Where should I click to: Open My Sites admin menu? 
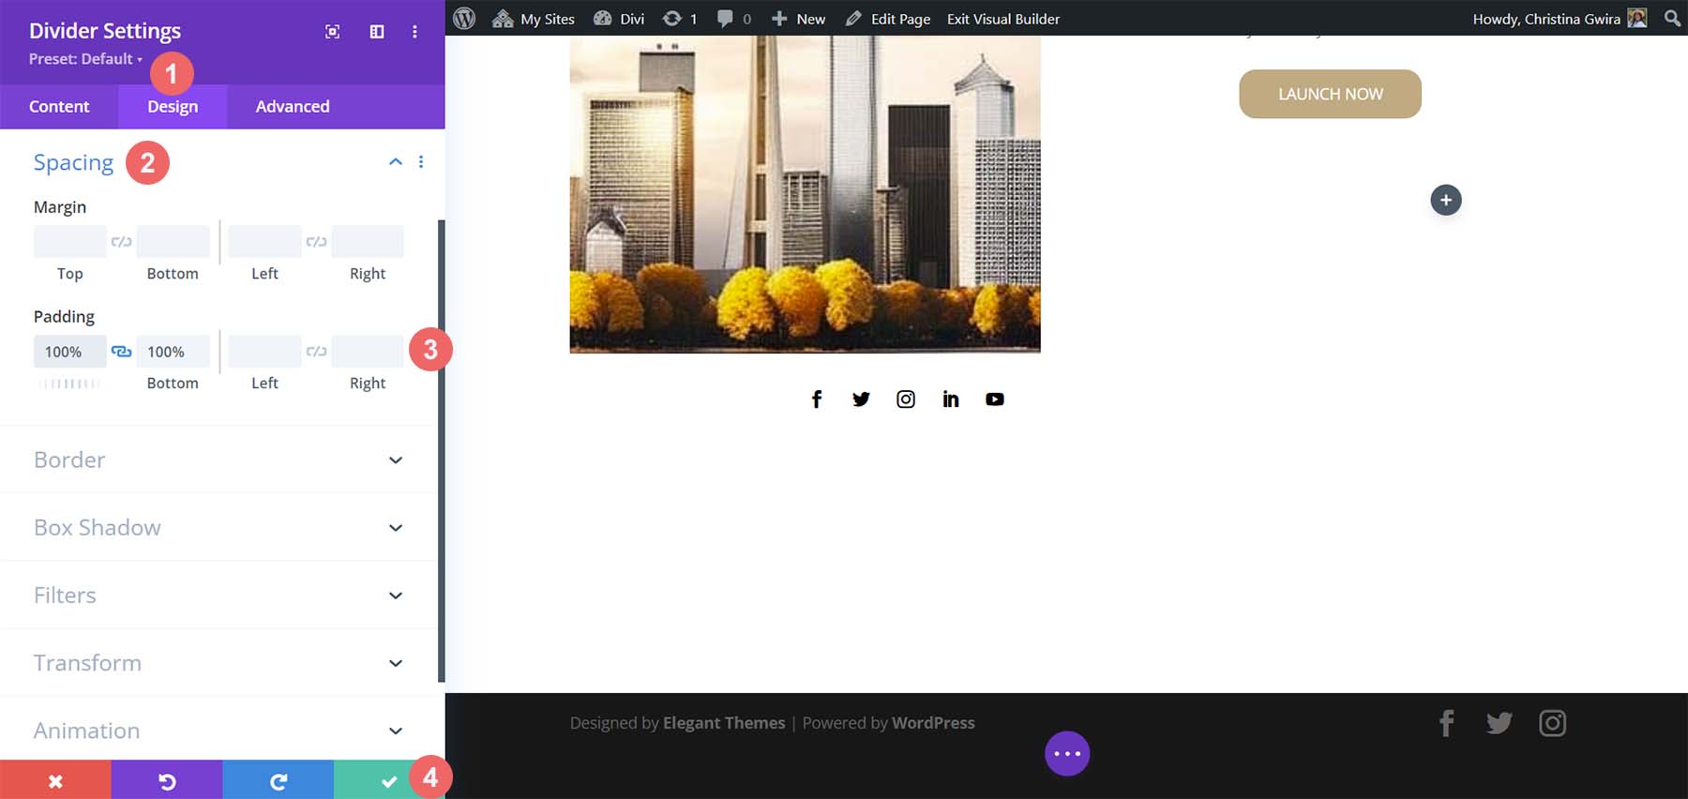[534, 19]
